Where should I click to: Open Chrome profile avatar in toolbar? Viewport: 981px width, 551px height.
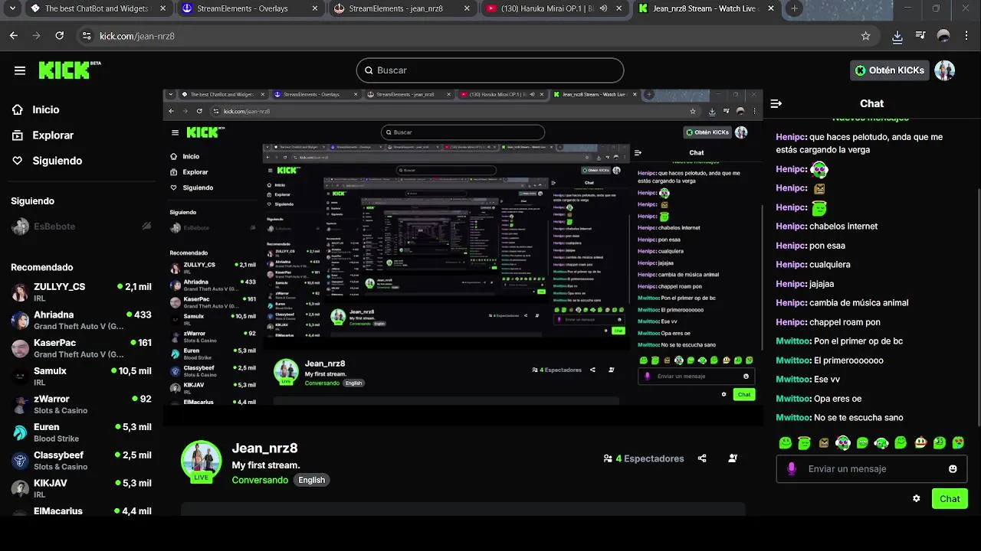point(943,36)
